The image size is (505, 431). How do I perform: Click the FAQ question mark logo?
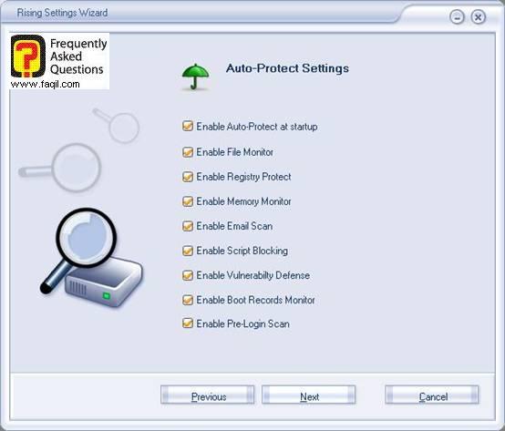pos(28,56)
